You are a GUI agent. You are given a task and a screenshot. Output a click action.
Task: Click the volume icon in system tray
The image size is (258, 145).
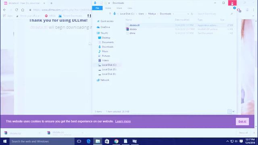tap(236, 141)
